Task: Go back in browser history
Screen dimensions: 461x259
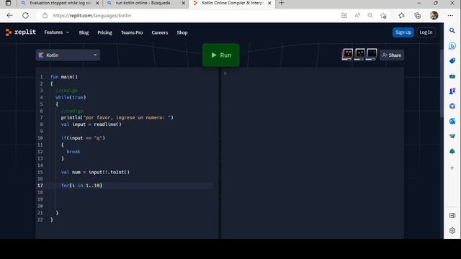Action: [9, 16]
